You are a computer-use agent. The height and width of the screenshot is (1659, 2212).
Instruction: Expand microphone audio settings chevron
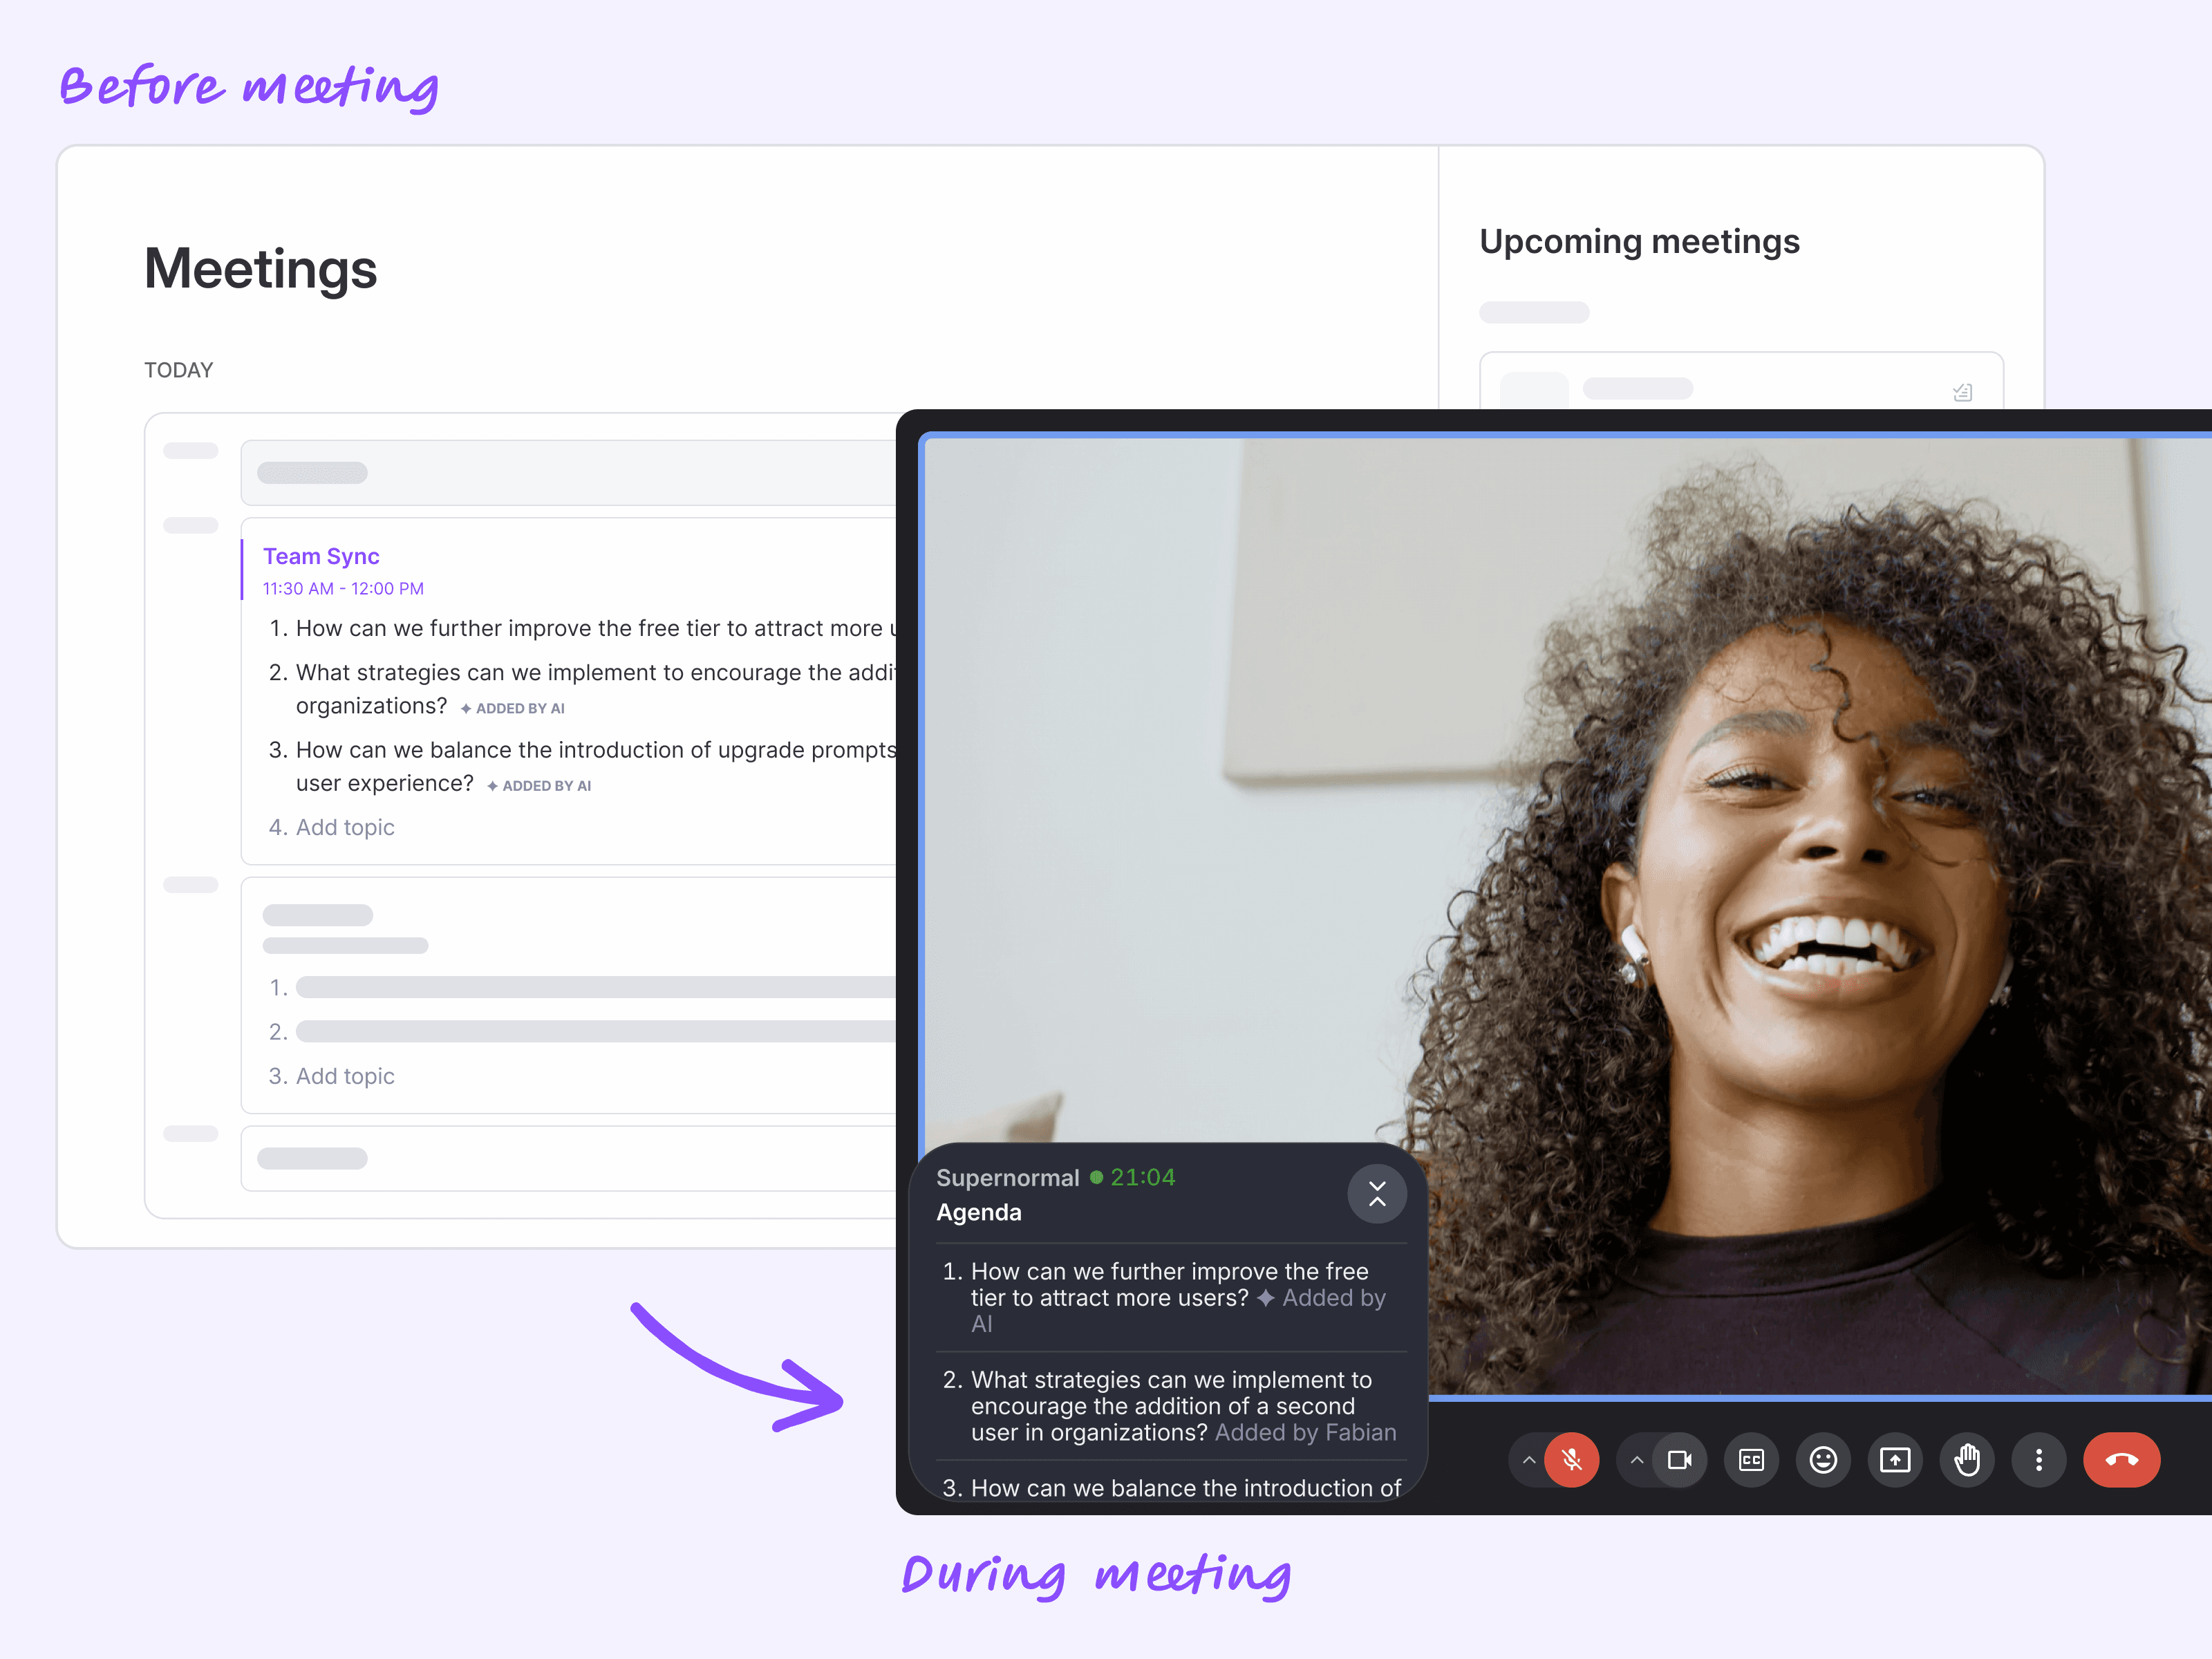[x=1528, y=1460]
